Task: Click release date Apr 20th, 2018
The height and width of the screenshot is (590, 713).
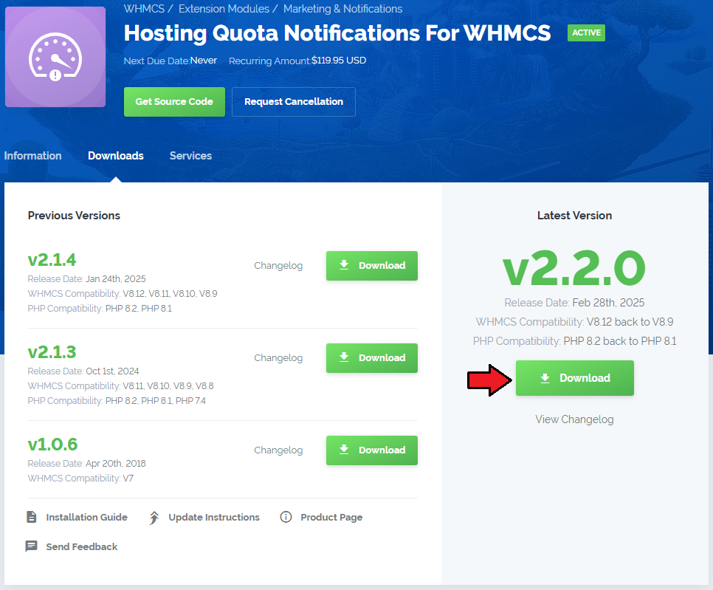Action: click(116, 464)
